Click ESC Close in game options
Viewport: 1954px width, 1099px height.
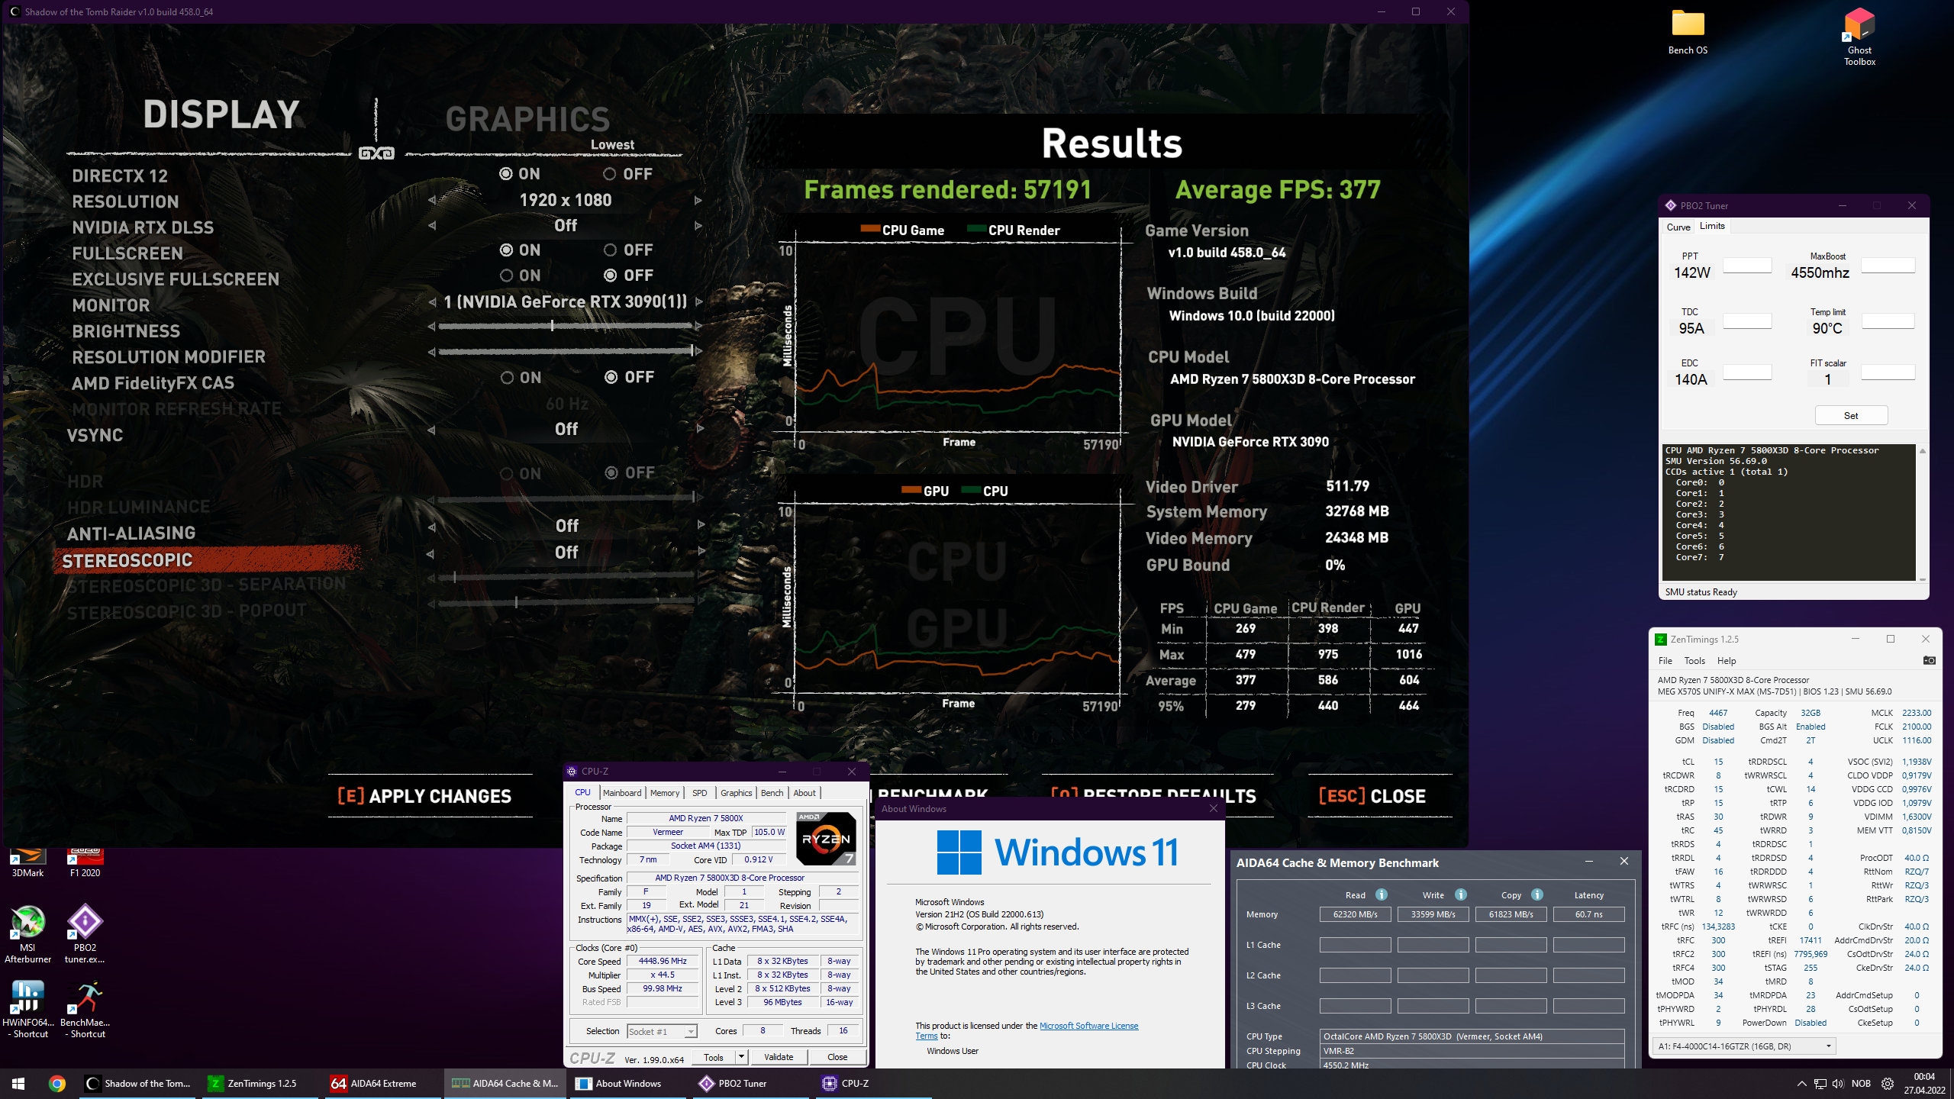click(1372, 796)
